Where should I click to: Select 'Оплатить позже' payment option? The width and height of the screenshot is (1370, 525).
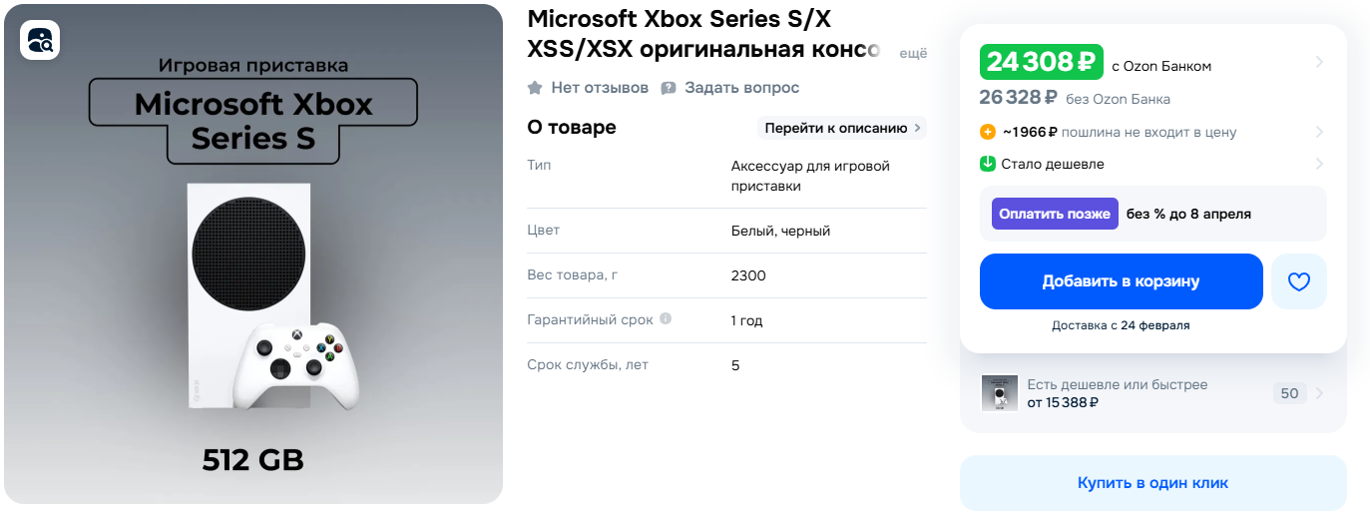click(x=1055, y=214)
